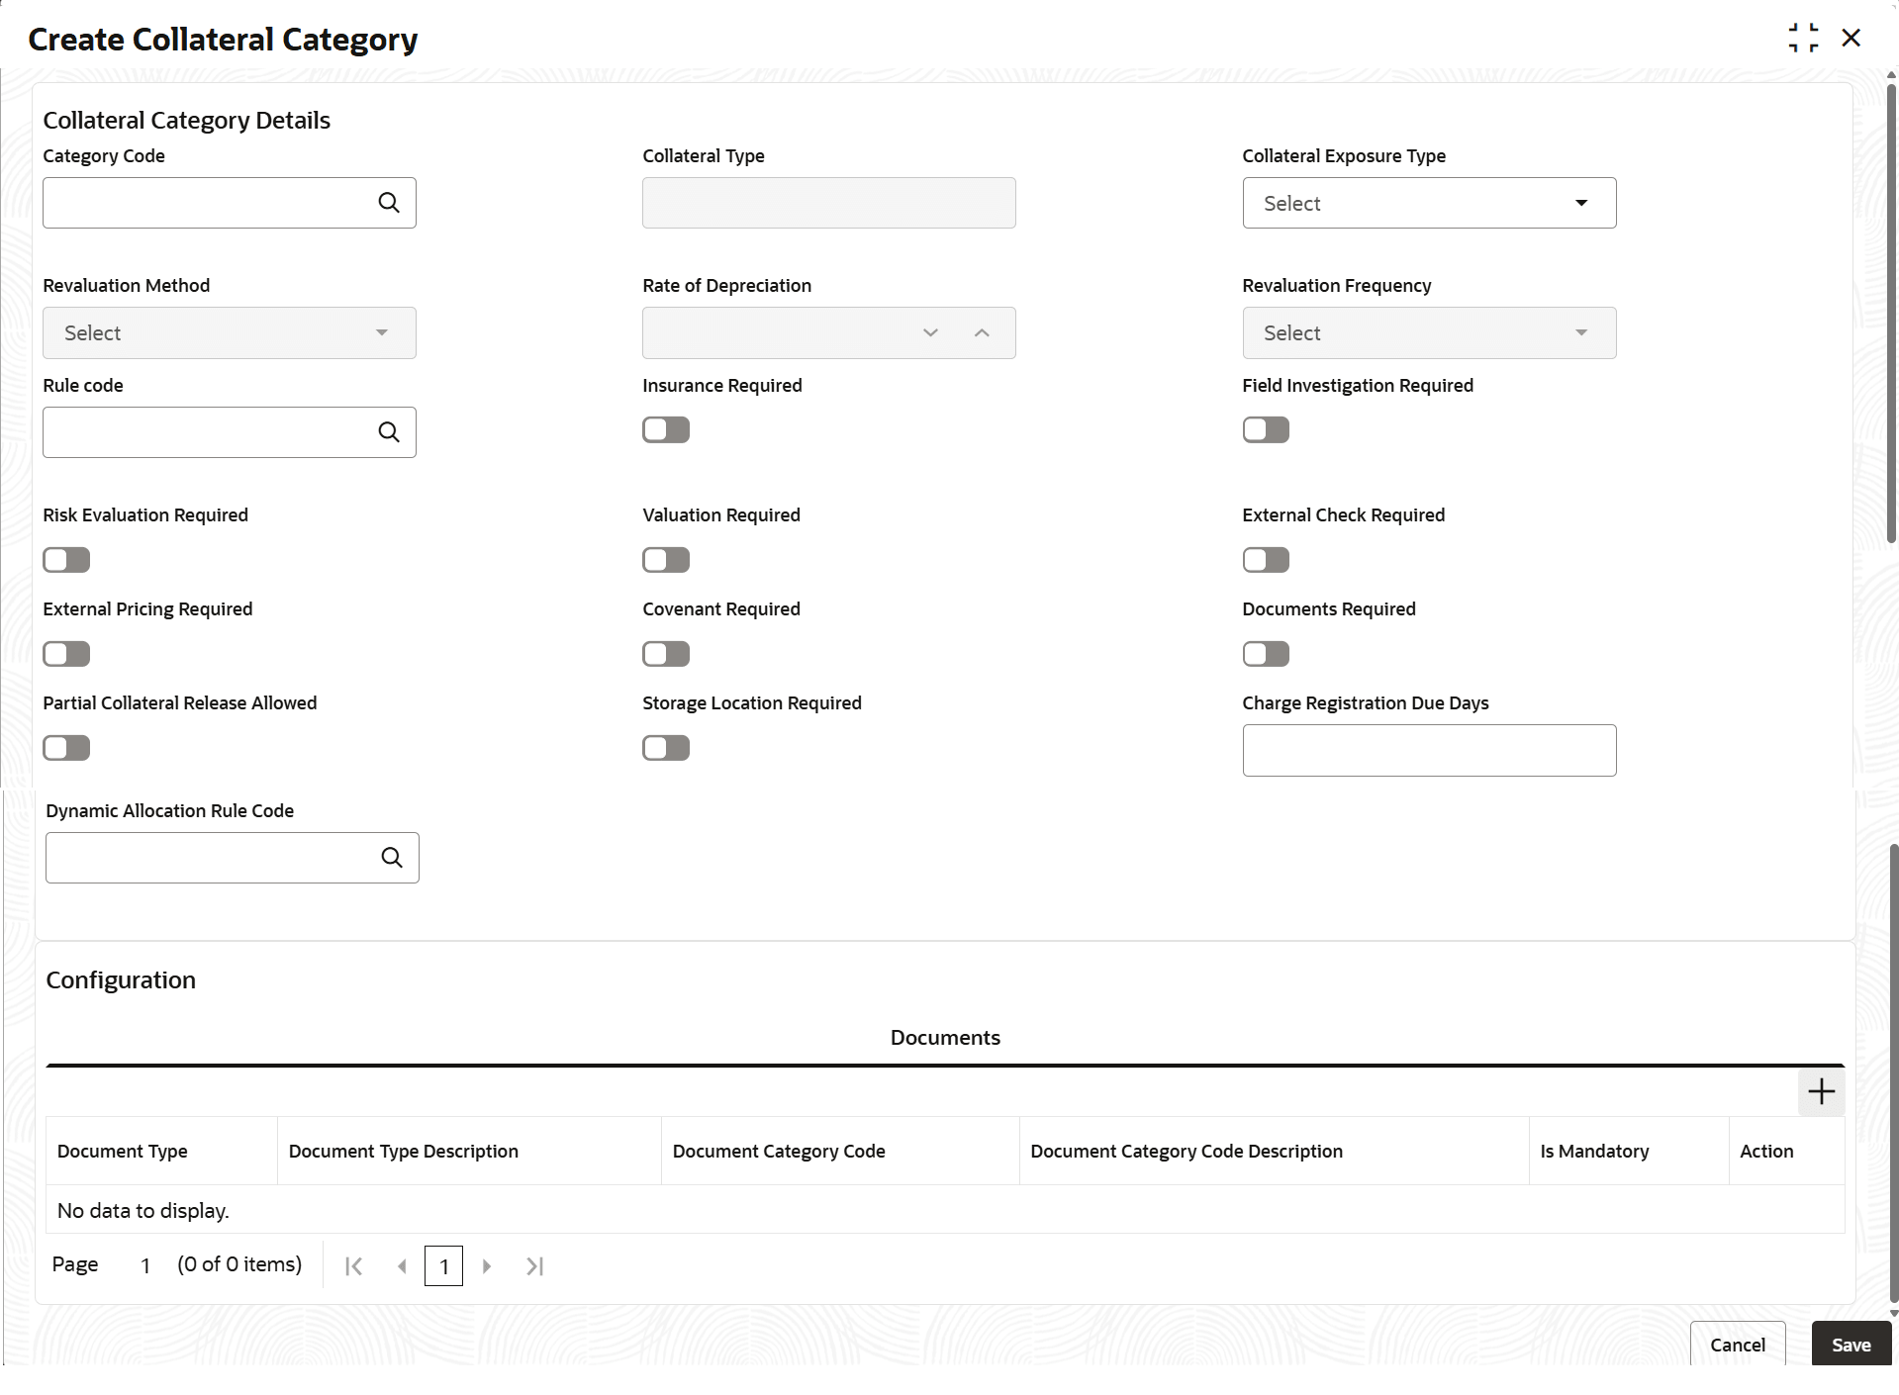Screen dimensions: 1899x1395
Task: Click the Cancel button
Action: (x=1737, y=1345)
